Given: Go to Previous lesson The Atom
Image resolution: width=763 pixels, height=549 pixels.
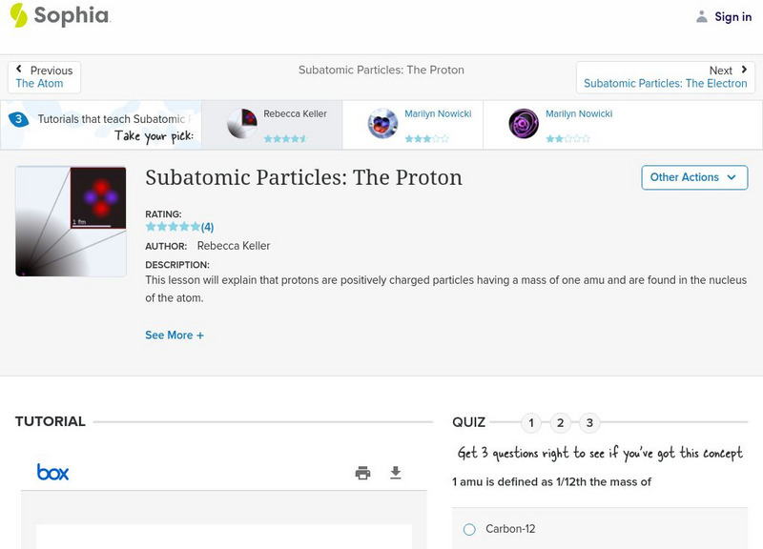Looking at the screenshot, I should click(x=44, y=77).
